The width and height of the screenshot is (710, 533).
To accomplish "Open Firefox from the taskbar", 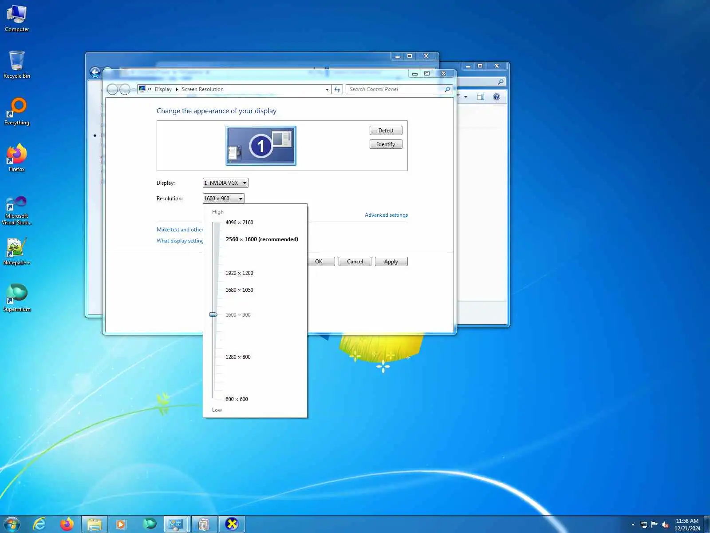I will (67, 524).
